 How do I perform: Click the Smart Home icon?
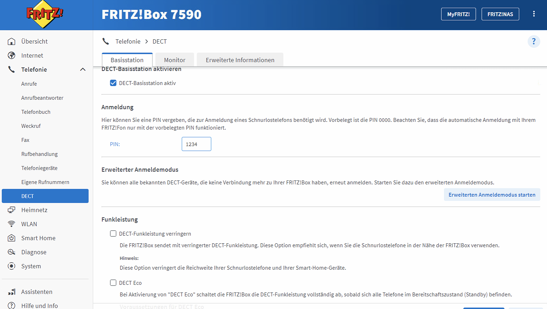click(x=12, y=238)
